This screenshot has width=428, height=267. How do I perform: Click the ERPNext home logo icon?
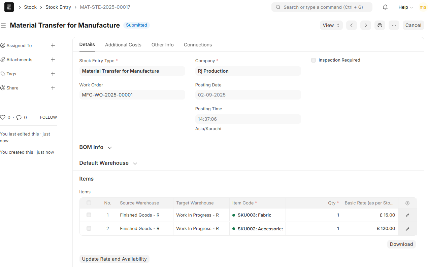coord(9,7)
